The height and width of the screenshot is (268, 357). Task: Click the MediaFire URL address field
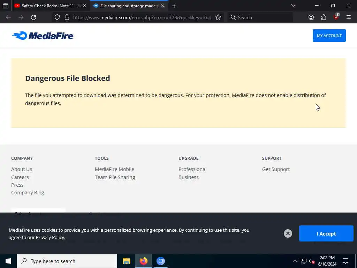pos(142,17)
